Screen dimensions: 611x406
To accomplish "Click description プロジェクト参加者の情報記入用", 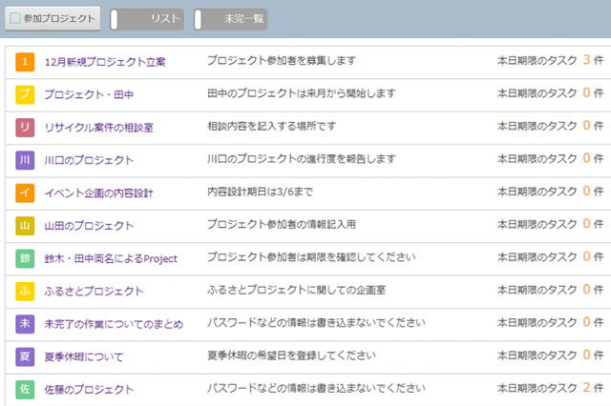I will 282,224.
